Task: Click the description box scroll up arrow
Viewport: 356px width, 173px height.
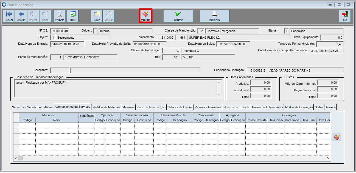Action: (219, 82)
